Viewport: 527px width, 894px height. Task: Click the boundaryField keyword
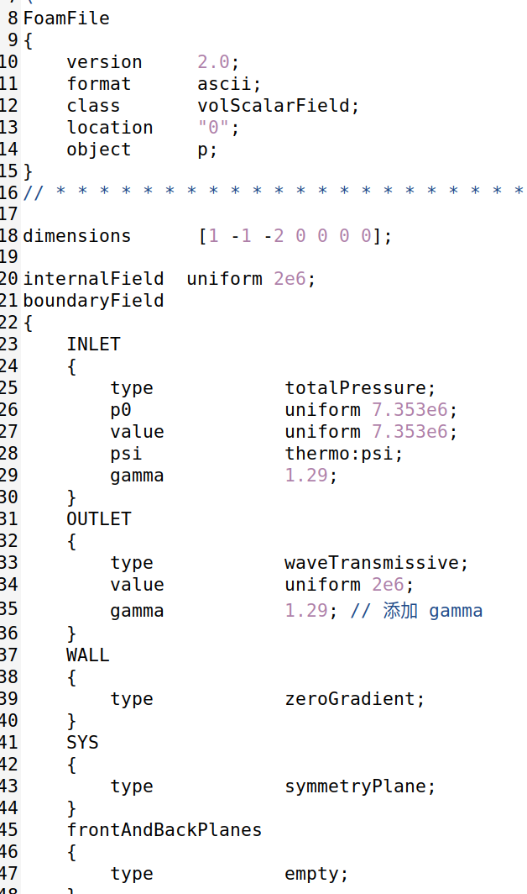click(93, 301)
